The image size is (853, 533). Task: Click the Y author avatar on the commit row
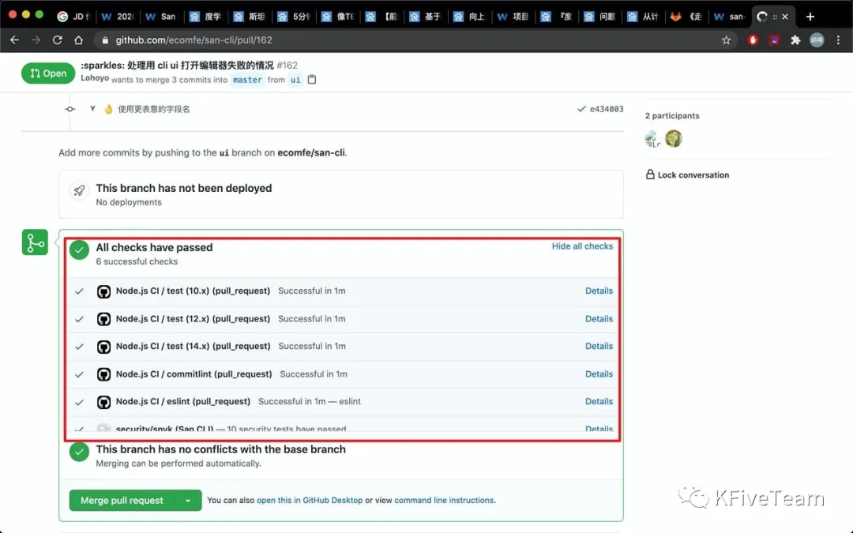click(x=92, y=109)
